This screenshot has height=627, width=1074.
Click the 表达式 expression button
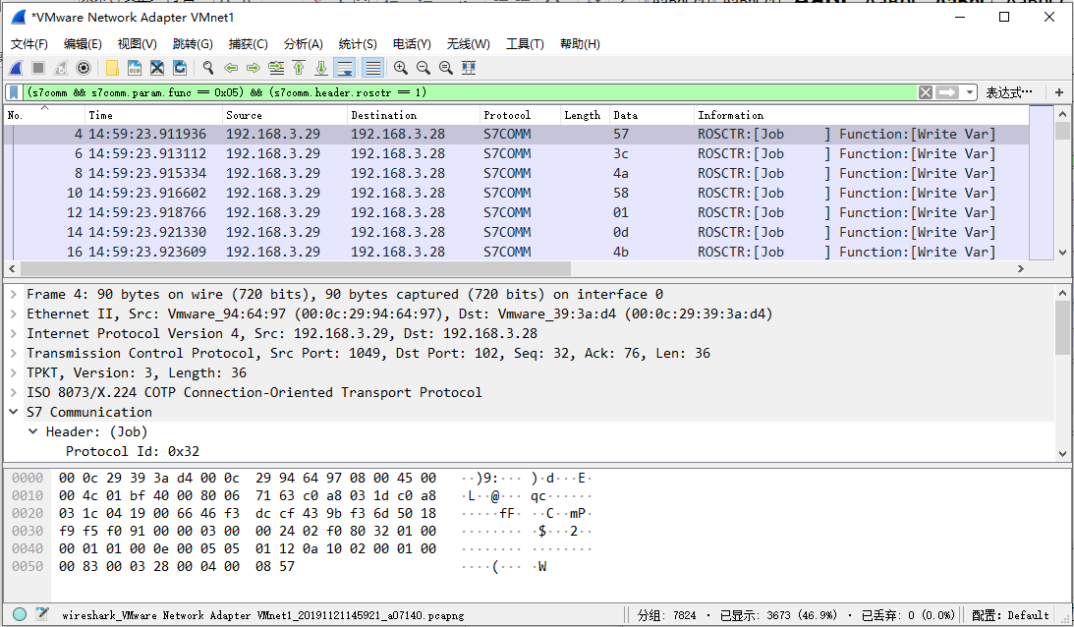click(1009, 92)
